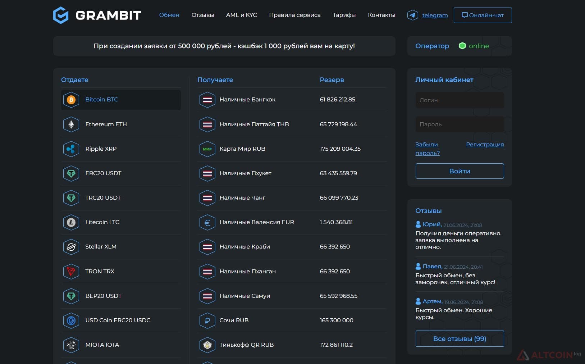Click the Thai flag icon for Наличные Бангкок
This screenshot has height=364, width=585.
[207, 100]
